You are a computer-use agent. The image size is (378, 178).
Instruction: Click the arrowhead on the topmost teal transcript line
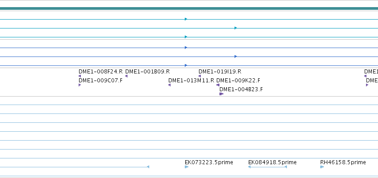click(186, 19)
